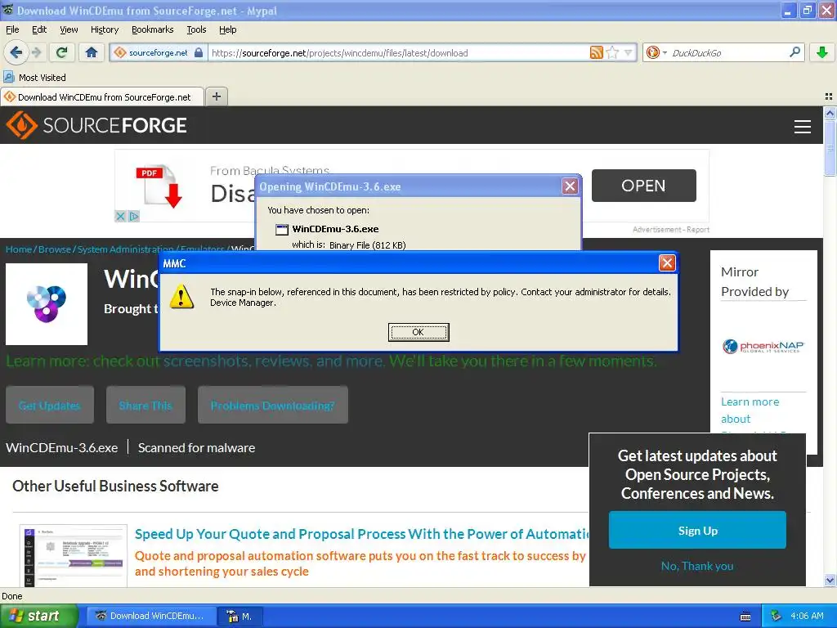Click the Sign Up button

(x=697, y=530)
